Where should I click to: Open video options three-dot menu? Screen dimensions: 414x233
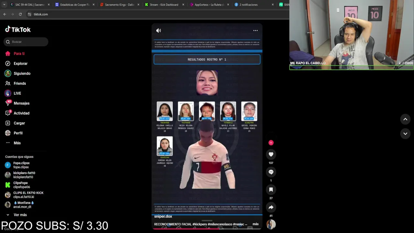tap(256, 30)
